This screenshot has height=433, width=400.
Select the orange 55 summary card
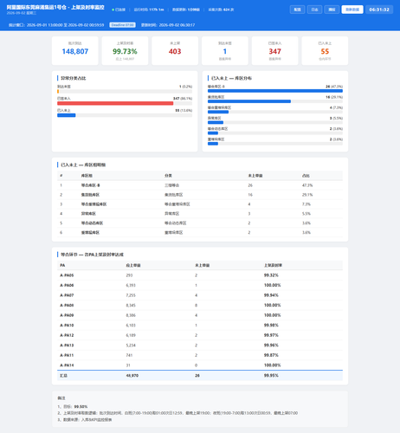pos(325,51)
